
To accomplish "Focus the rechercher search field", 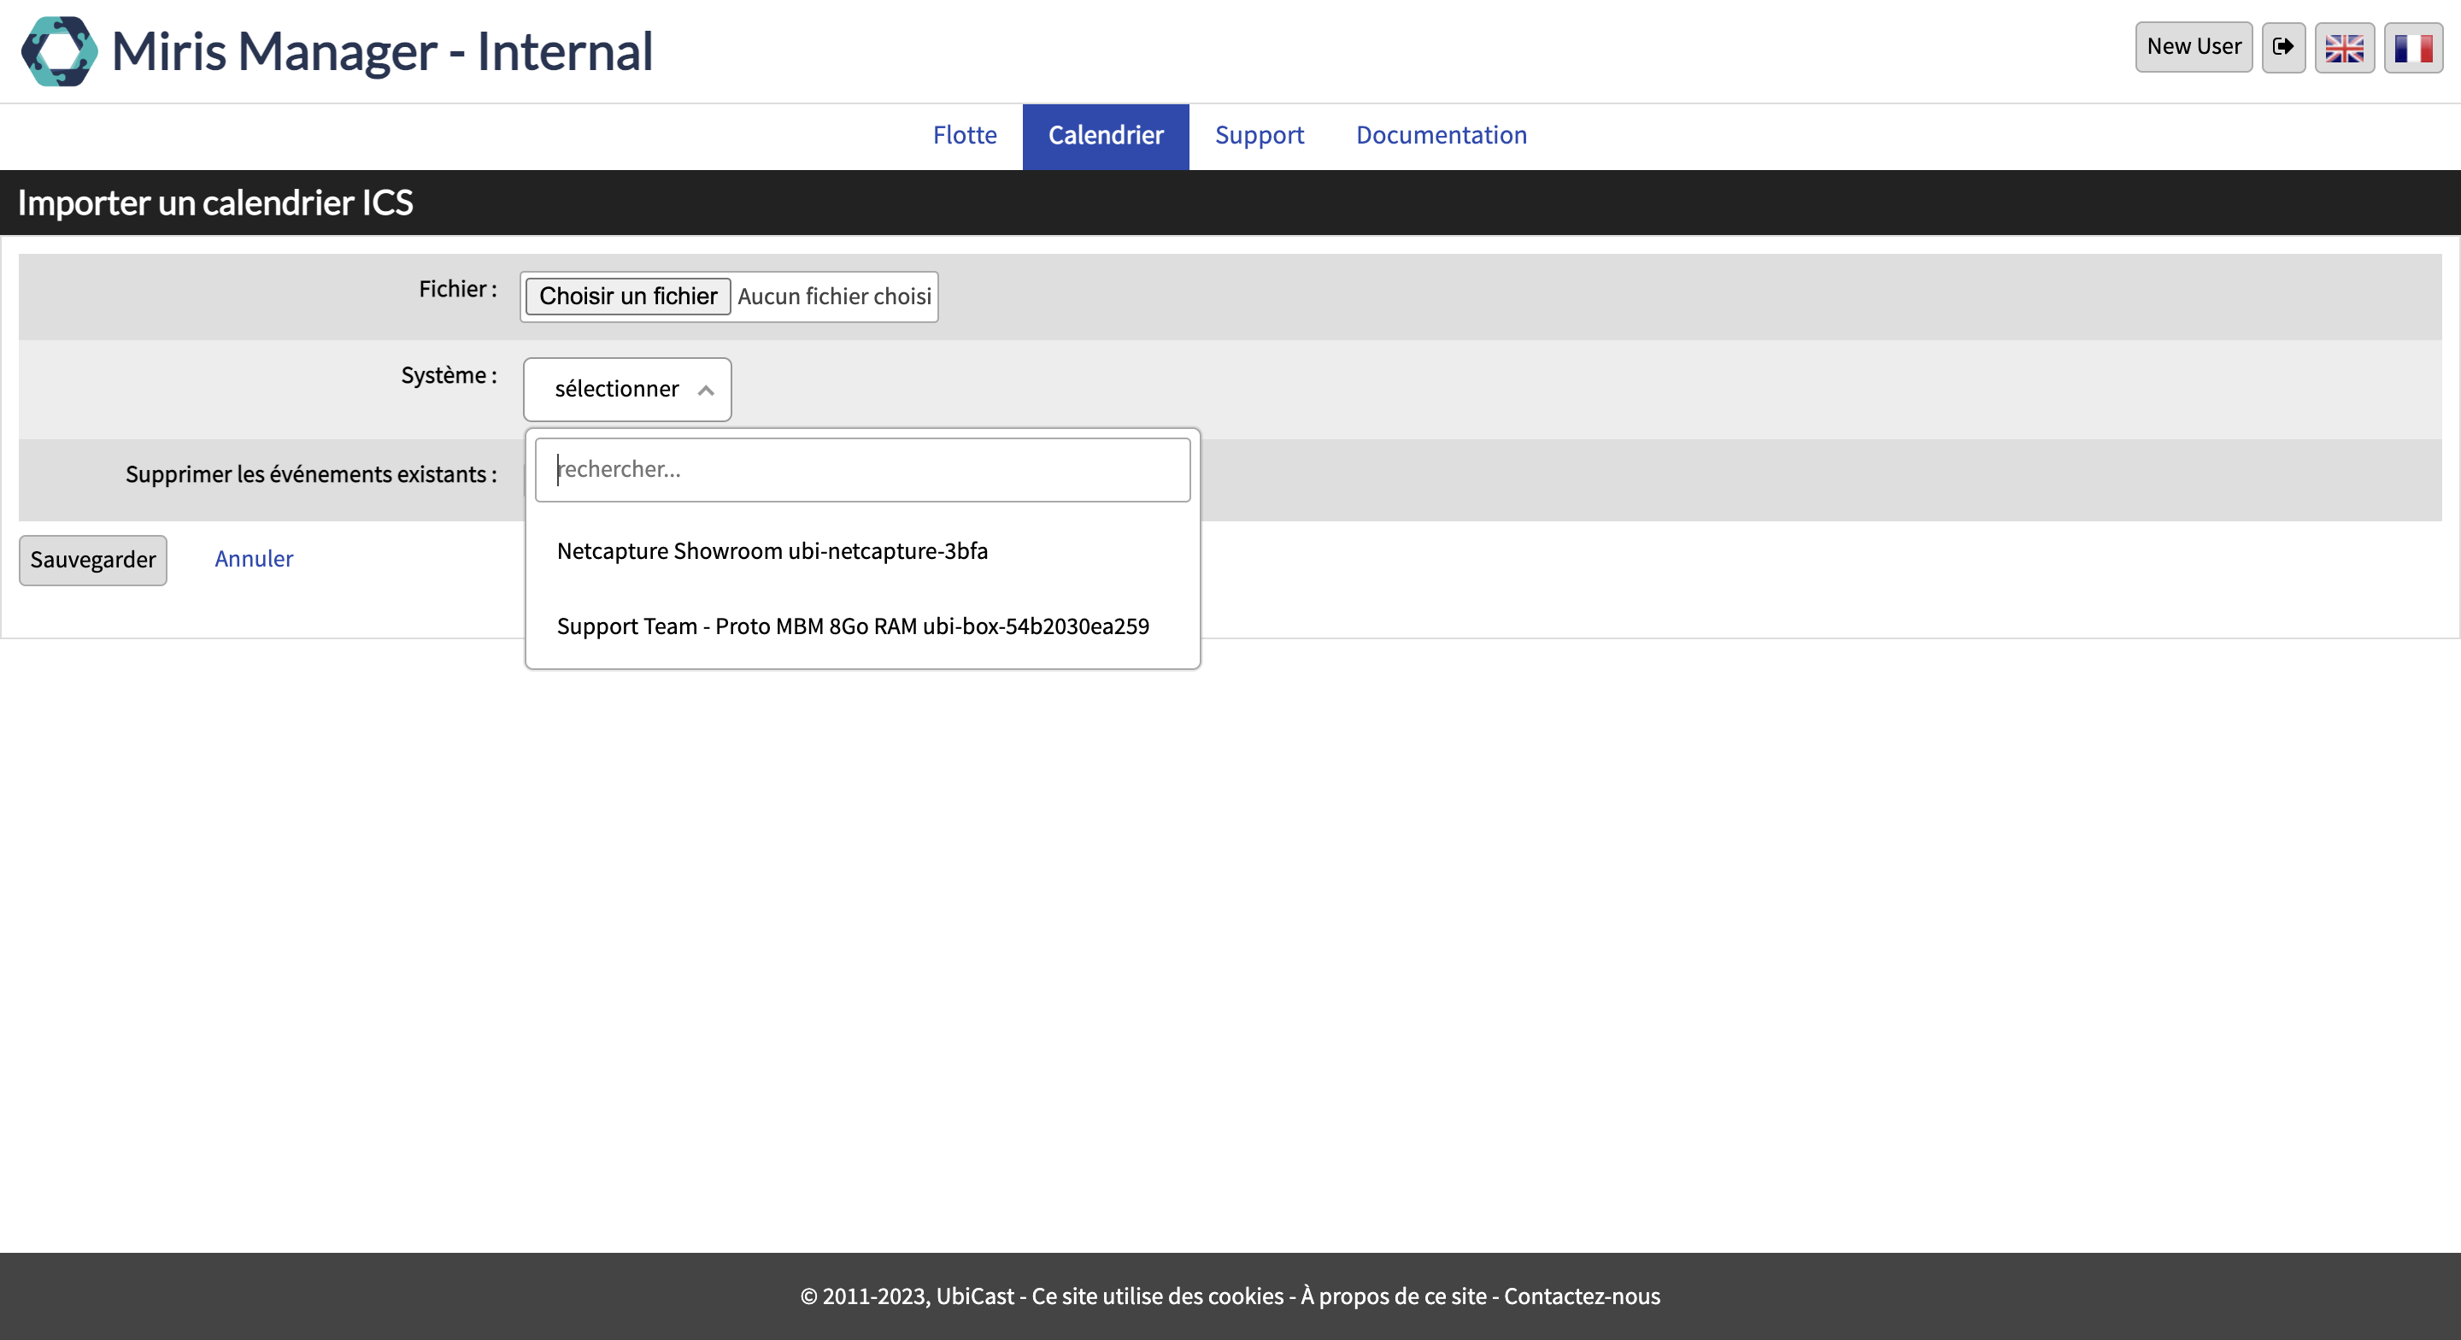I will 861,469.
